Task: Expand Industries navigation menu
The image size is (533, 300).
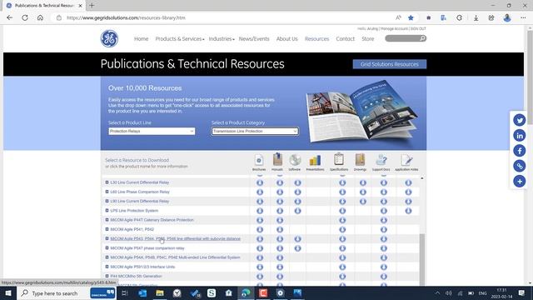Action: [222, 39]
